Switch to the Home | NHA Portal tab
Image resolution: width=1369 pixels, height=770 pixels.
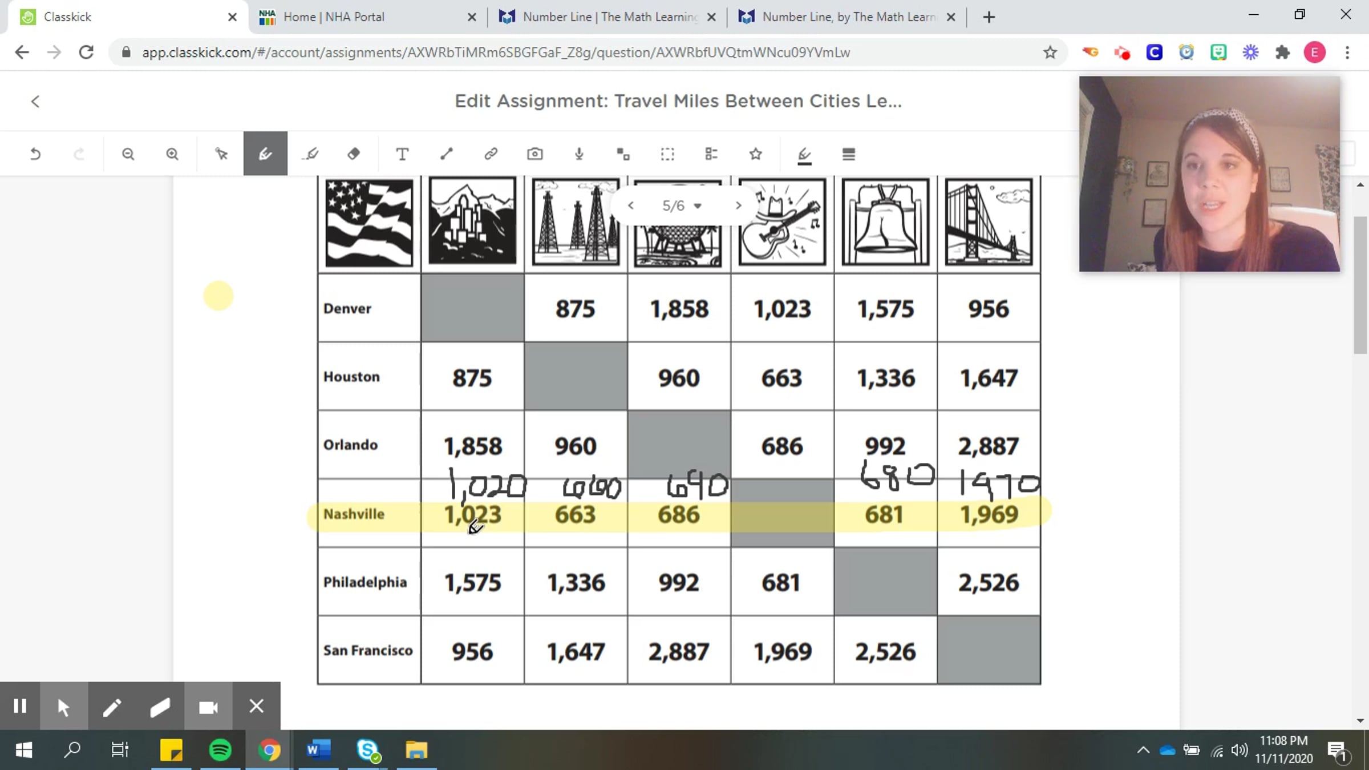(x=334, y=17)
